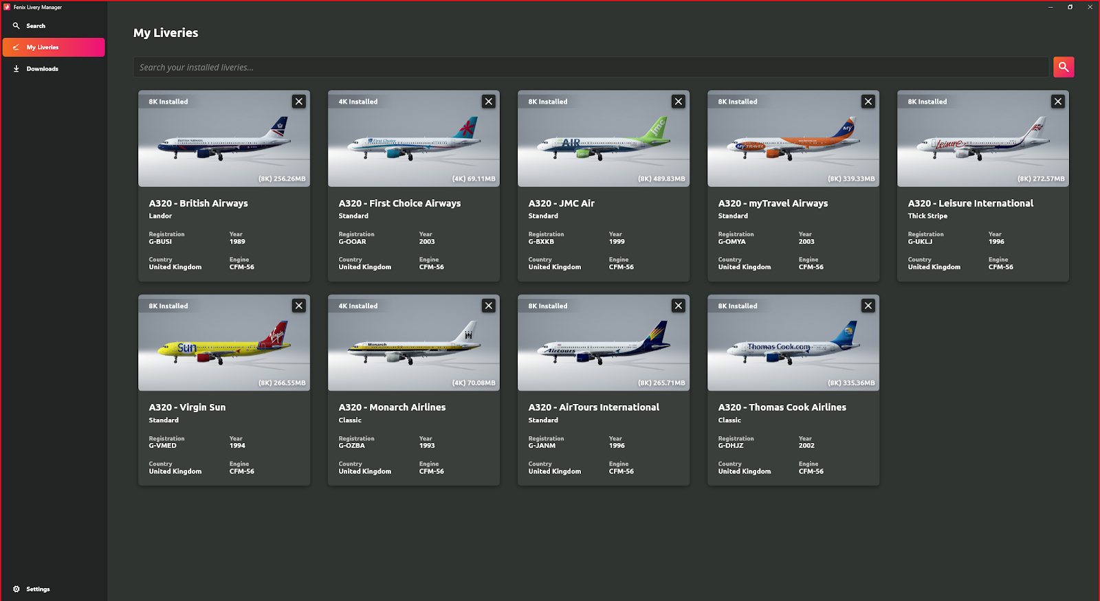
Task: Click the Virgin Sun aircraft thumbnail
Action: [224, 343]
